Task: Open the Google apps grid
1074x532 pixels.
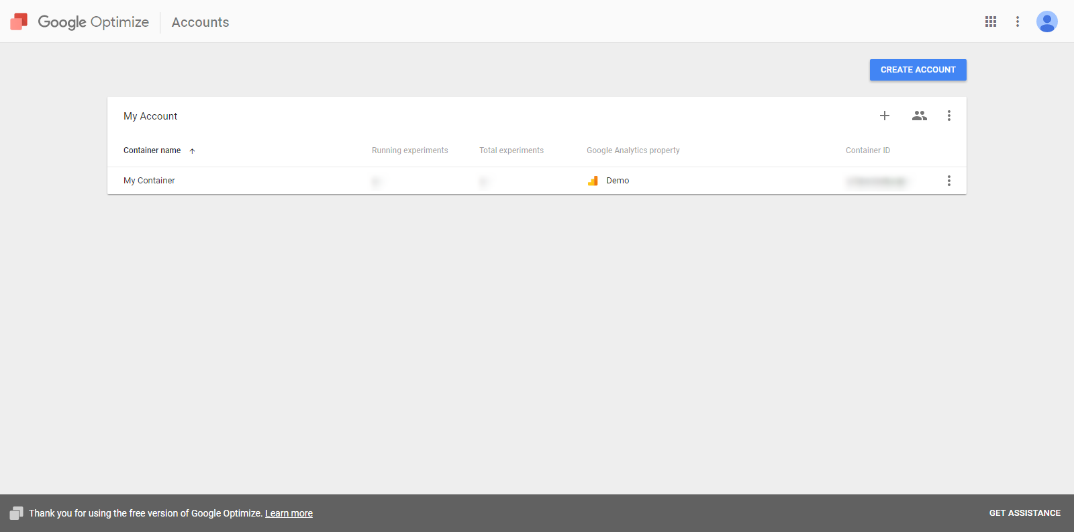Action: pyautogui.click(x=991, y=21)
